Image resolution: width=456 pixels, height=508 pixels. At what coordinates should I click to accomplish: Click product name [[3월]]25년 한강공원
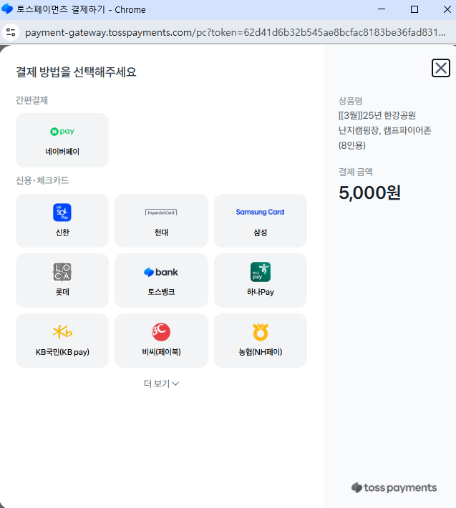377,115
